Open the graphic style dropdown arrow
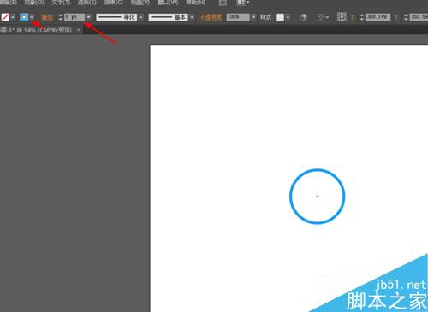 coord(288,17)
